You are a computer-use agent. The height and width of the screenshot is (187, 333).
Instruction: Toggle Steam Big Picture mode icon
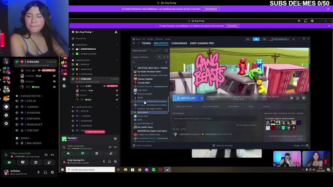pos(294,39)
